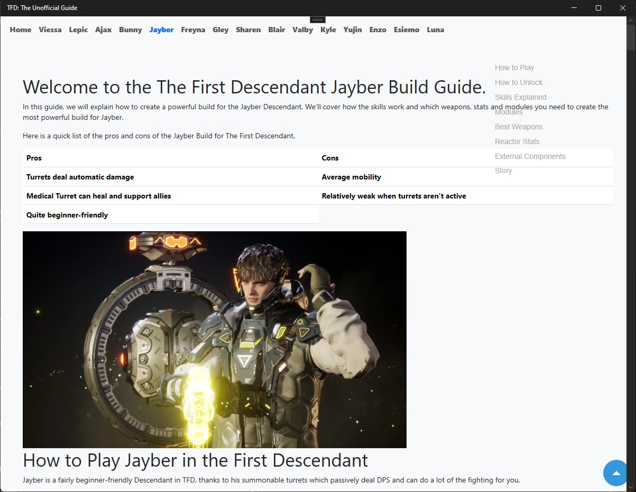This screenshot has width=636, height=492.
Task: Maximize the TFD guide window
Action: tap(598, 8)
